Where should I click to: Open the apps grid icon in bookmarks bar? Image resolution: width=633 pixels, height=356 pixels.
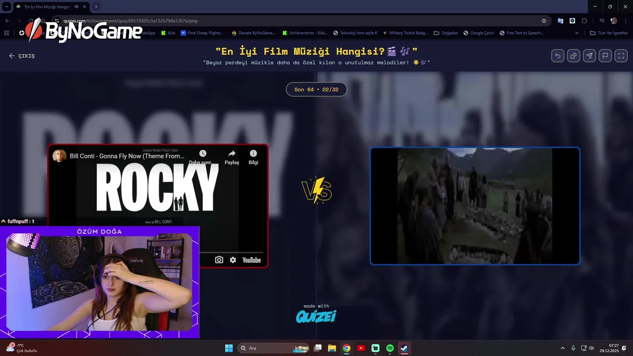6,33
